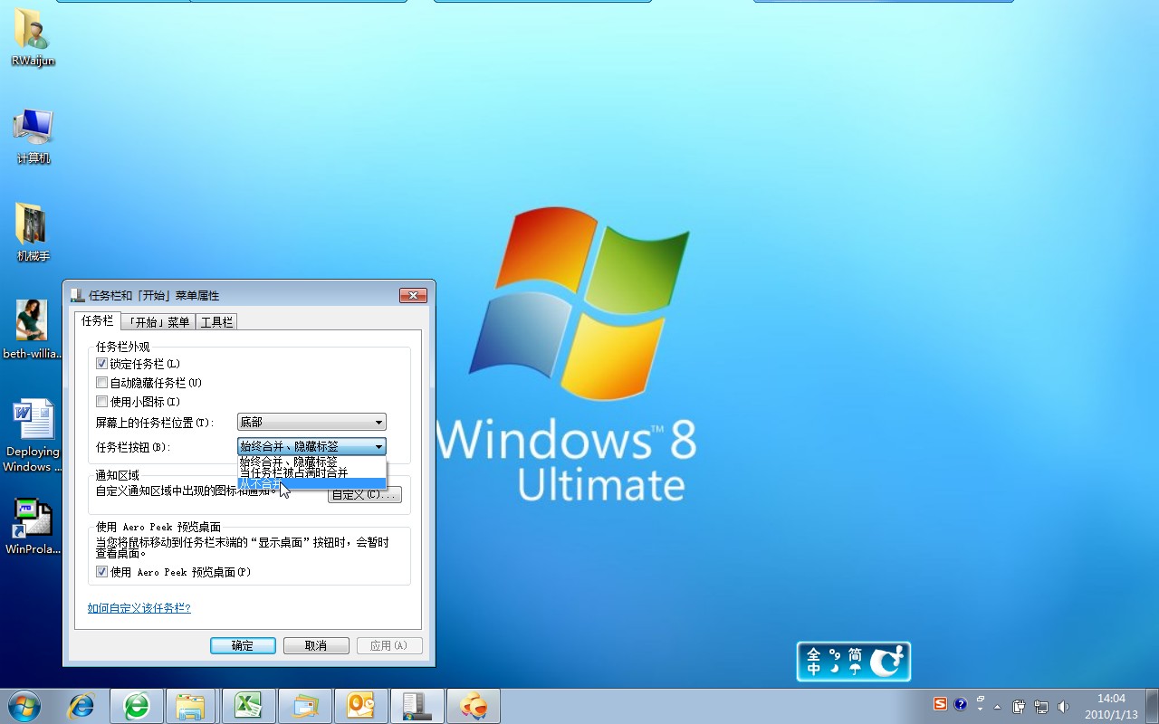The height and width of the screenshot is (724, 1159).
Task: Click the 自定义(C)... notification area button
Action: click(x=364, y=494)
